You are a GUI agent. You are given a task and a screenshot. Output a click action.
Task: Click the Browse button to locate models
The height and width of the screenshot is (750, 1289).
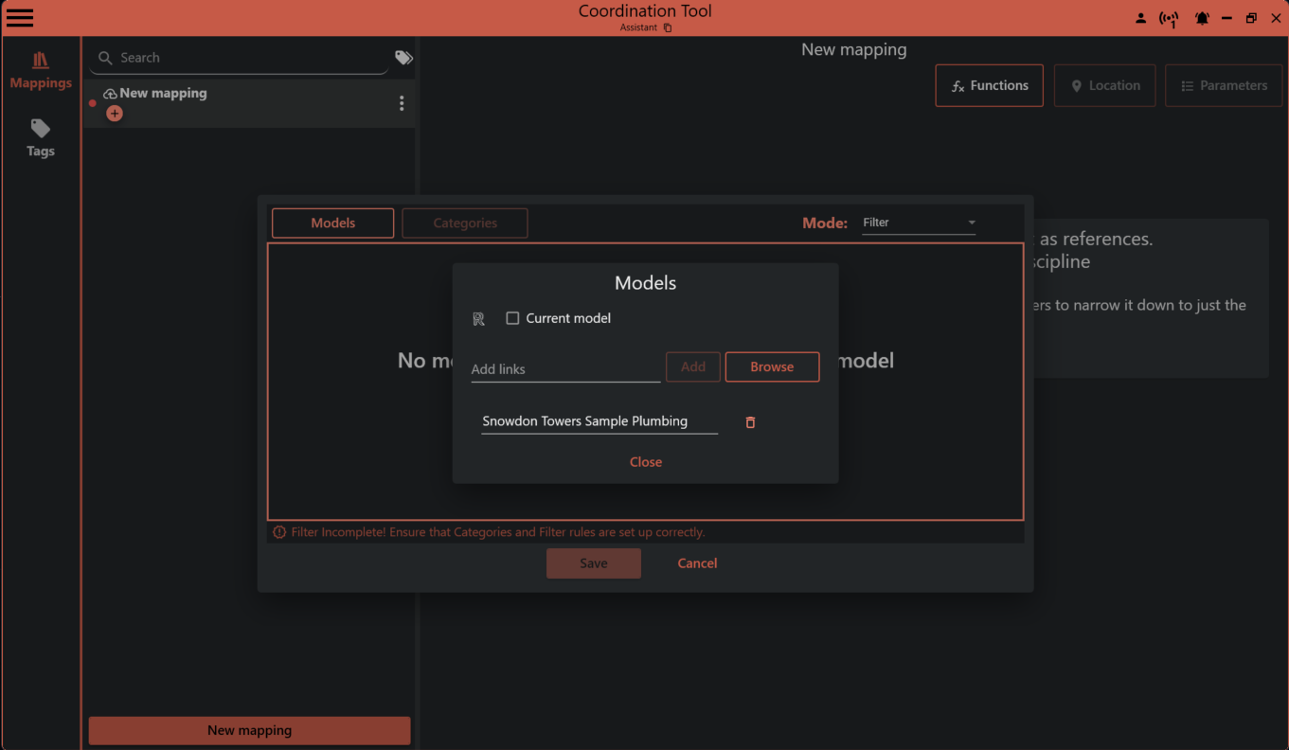coord(772,366)
